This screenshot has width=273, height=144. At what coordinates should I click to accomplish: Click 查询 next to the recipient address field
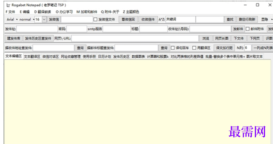(80, 48)
